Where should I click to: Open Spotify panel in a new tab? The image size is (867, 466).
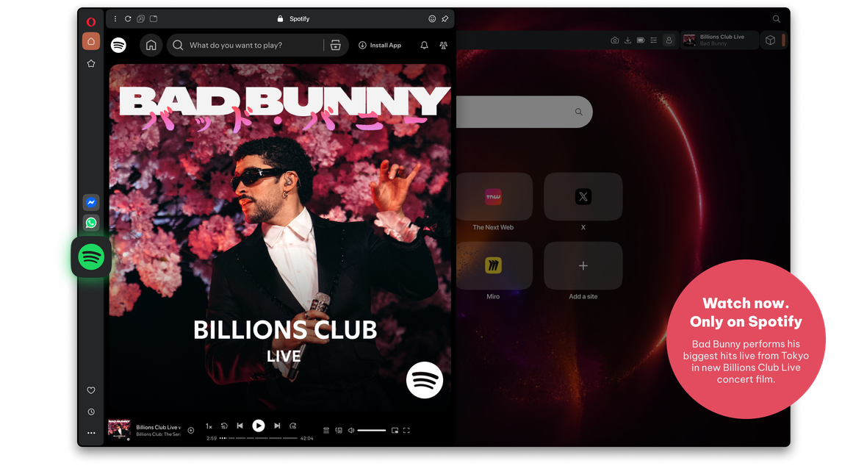pos(141,19)
